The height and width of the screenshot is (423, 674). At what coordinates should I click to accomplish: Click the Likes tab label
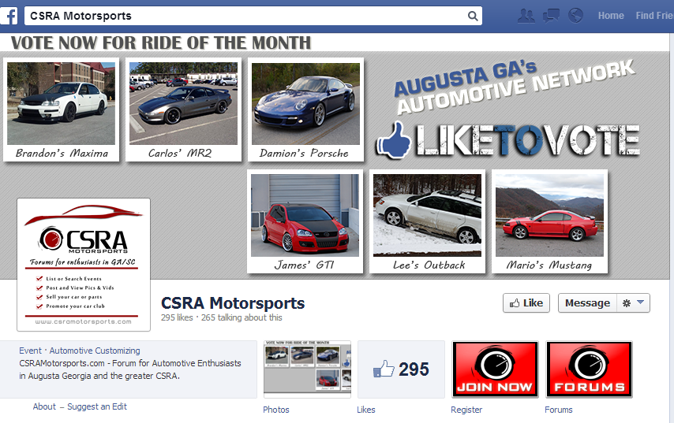pos(365,410)
